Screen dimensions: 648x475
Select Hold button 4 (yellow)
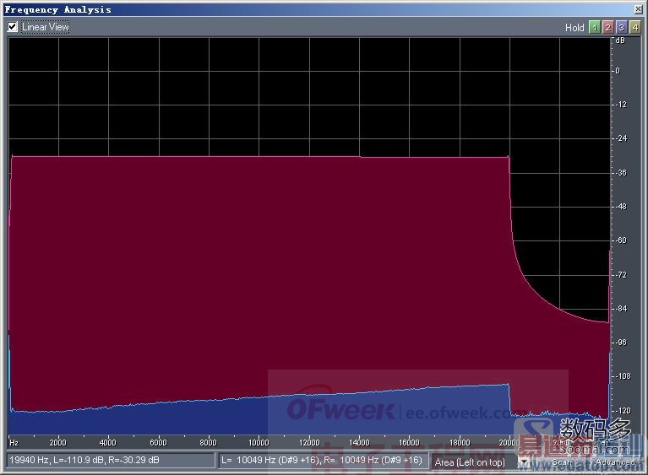(x=634, y=28)
